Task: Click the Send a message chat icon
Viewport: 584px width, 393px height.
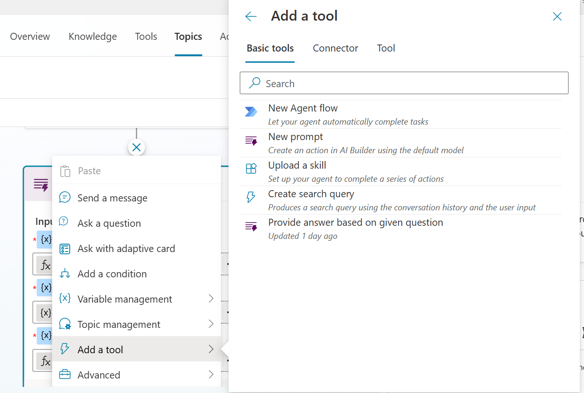Action: click(65, 198)
